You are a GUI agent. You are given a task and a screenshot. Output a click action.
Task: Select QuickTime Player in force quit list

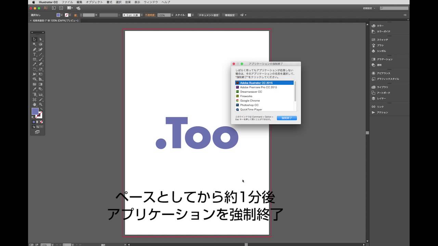pyautogui.click(x=251, y=110)
